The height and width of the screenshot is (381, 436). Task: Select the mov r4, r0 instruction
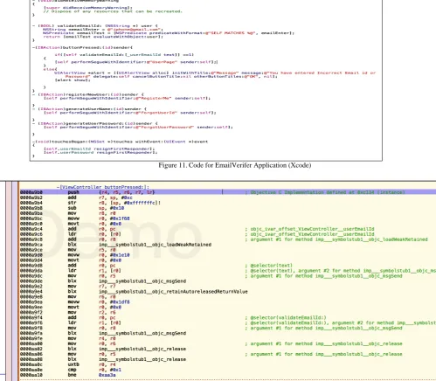point(68,338)
